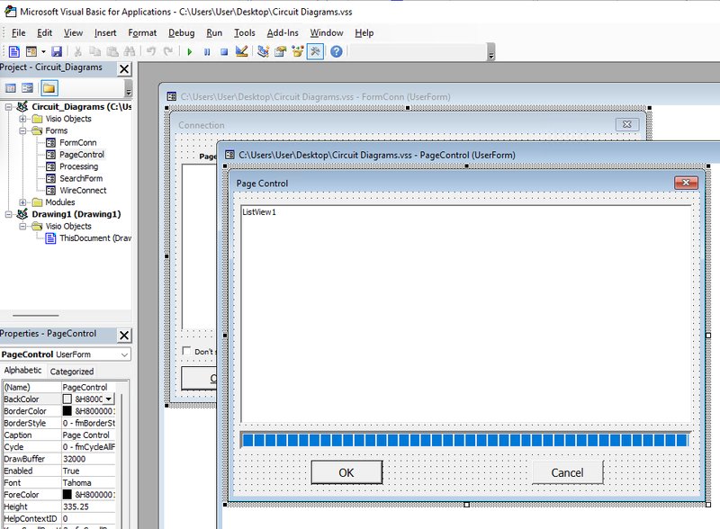Image resolution: width=720 pixels, height=529 pixels.
Task: Open the Tools menu
Action: (x=244, y=33)
